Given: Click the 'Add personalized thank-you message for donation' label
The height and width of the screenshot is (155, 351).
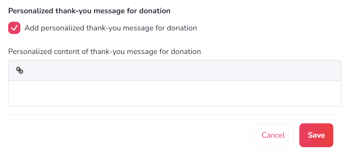Looking at the screenshot, I should point(111,28).
